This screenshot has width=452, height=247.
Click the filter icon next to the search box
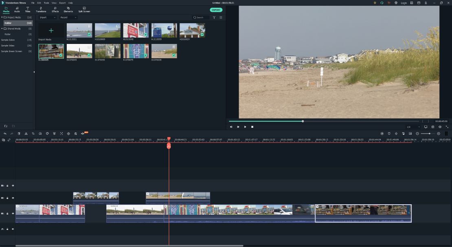click(x=214, y=17)
